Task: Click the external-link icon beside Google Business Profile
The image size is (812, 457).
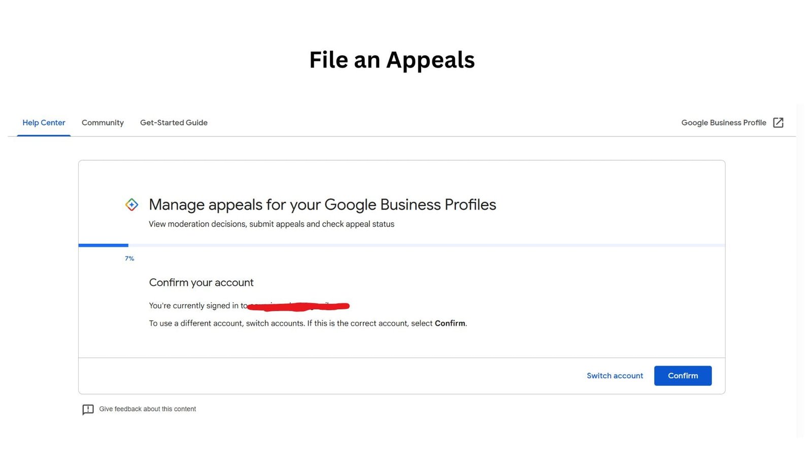Action: tap(778, 122)
